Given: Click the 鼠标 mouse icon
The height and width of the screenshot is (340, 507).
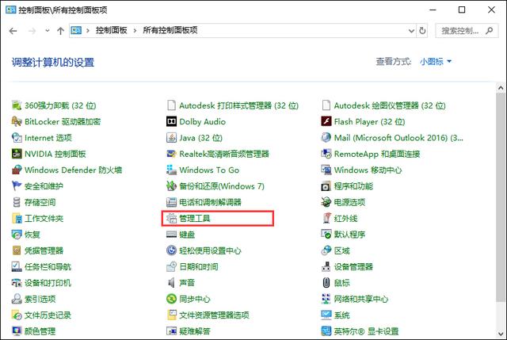Looking at the screenshot, I should coord(326,283).
